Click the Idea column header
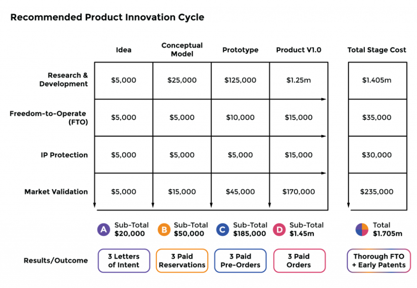Image resolution: width=417 pixels, height=288 pixels. [x=123, y=50]
